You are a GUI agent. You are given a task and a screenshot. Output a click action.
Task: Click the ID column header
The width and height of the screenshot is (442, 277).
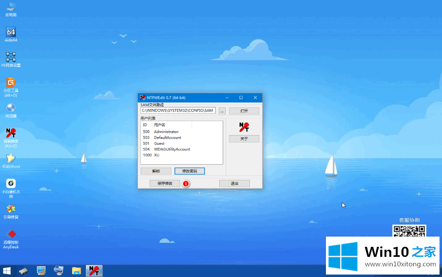click(146, 125)
